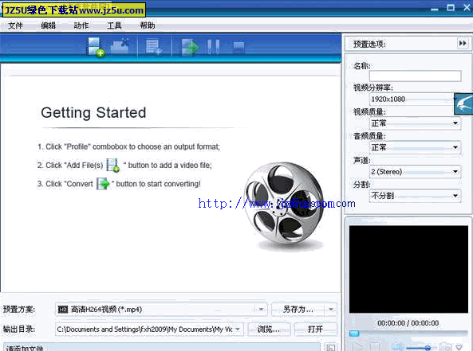Click the bird logo icon at right edge
The height and width of the screenshot is (351, 473).
463,103
